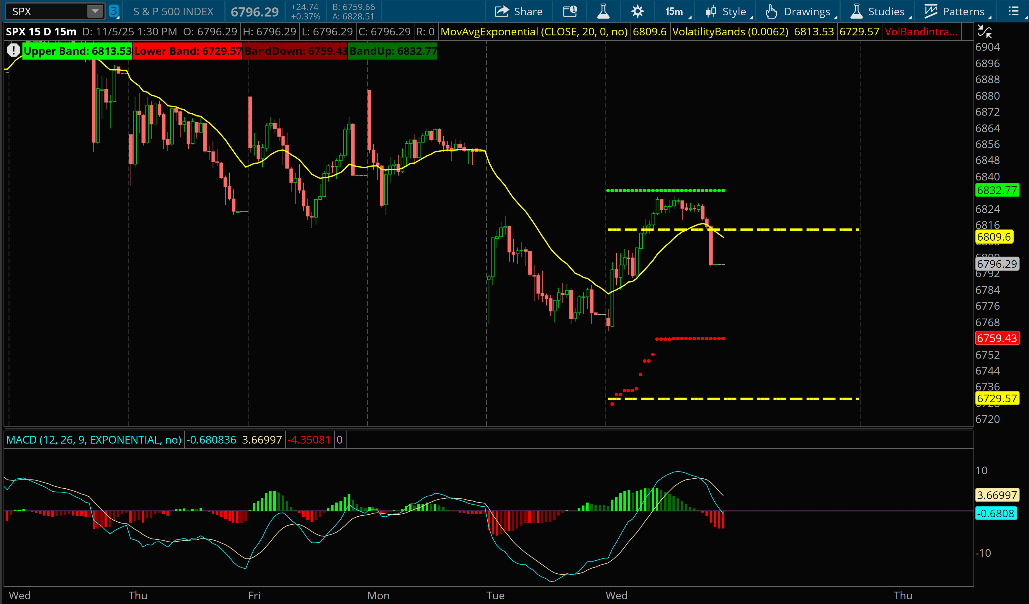This screenshot has height=604, width=1029.
Task: Click the yellow 6809.6 price axis bubble
Action: tap(994, 237)
